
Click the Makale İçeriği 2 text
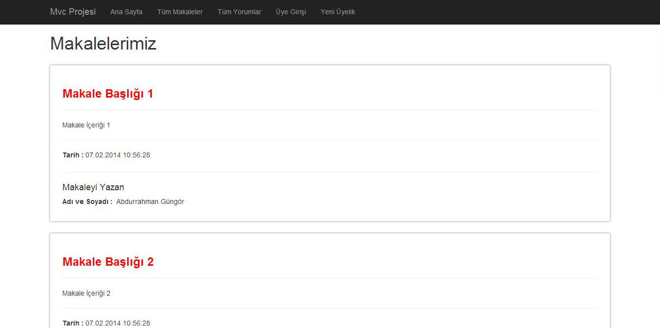86,293
